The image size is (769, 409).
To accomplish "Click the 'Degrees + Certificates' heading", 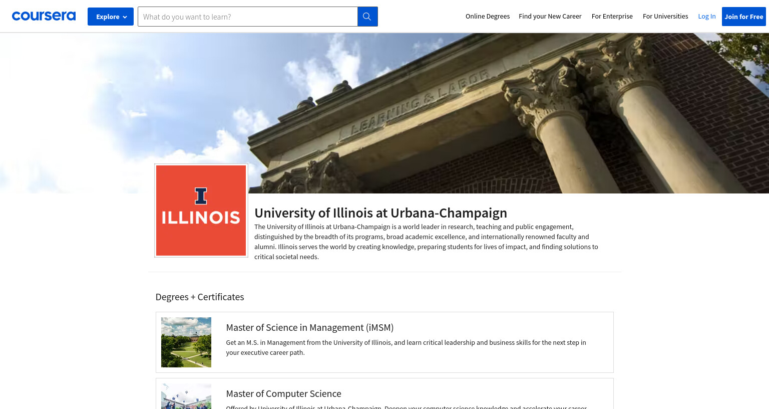I will [x=200, y=297].
